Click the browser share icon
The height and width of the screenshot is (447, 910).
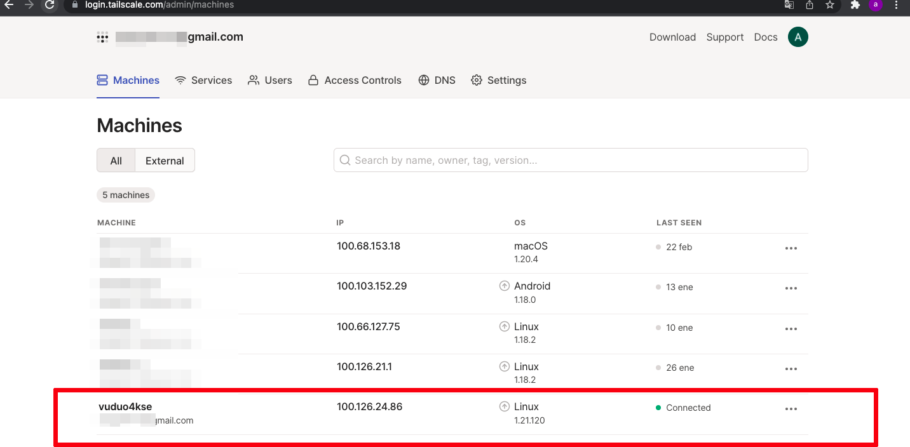(x=809, y=5)
